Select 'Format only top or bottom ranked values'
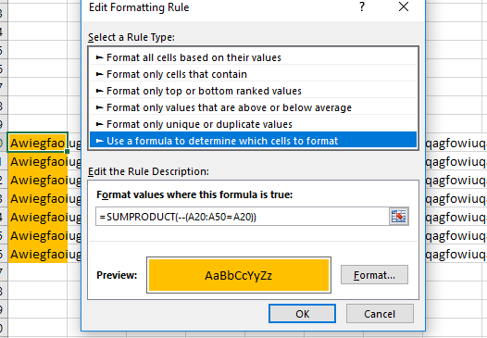 click(253, 91)
